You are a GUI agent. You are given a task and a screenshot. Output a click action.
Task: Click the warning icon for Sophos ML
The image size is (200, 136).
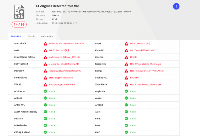point(126,77)
